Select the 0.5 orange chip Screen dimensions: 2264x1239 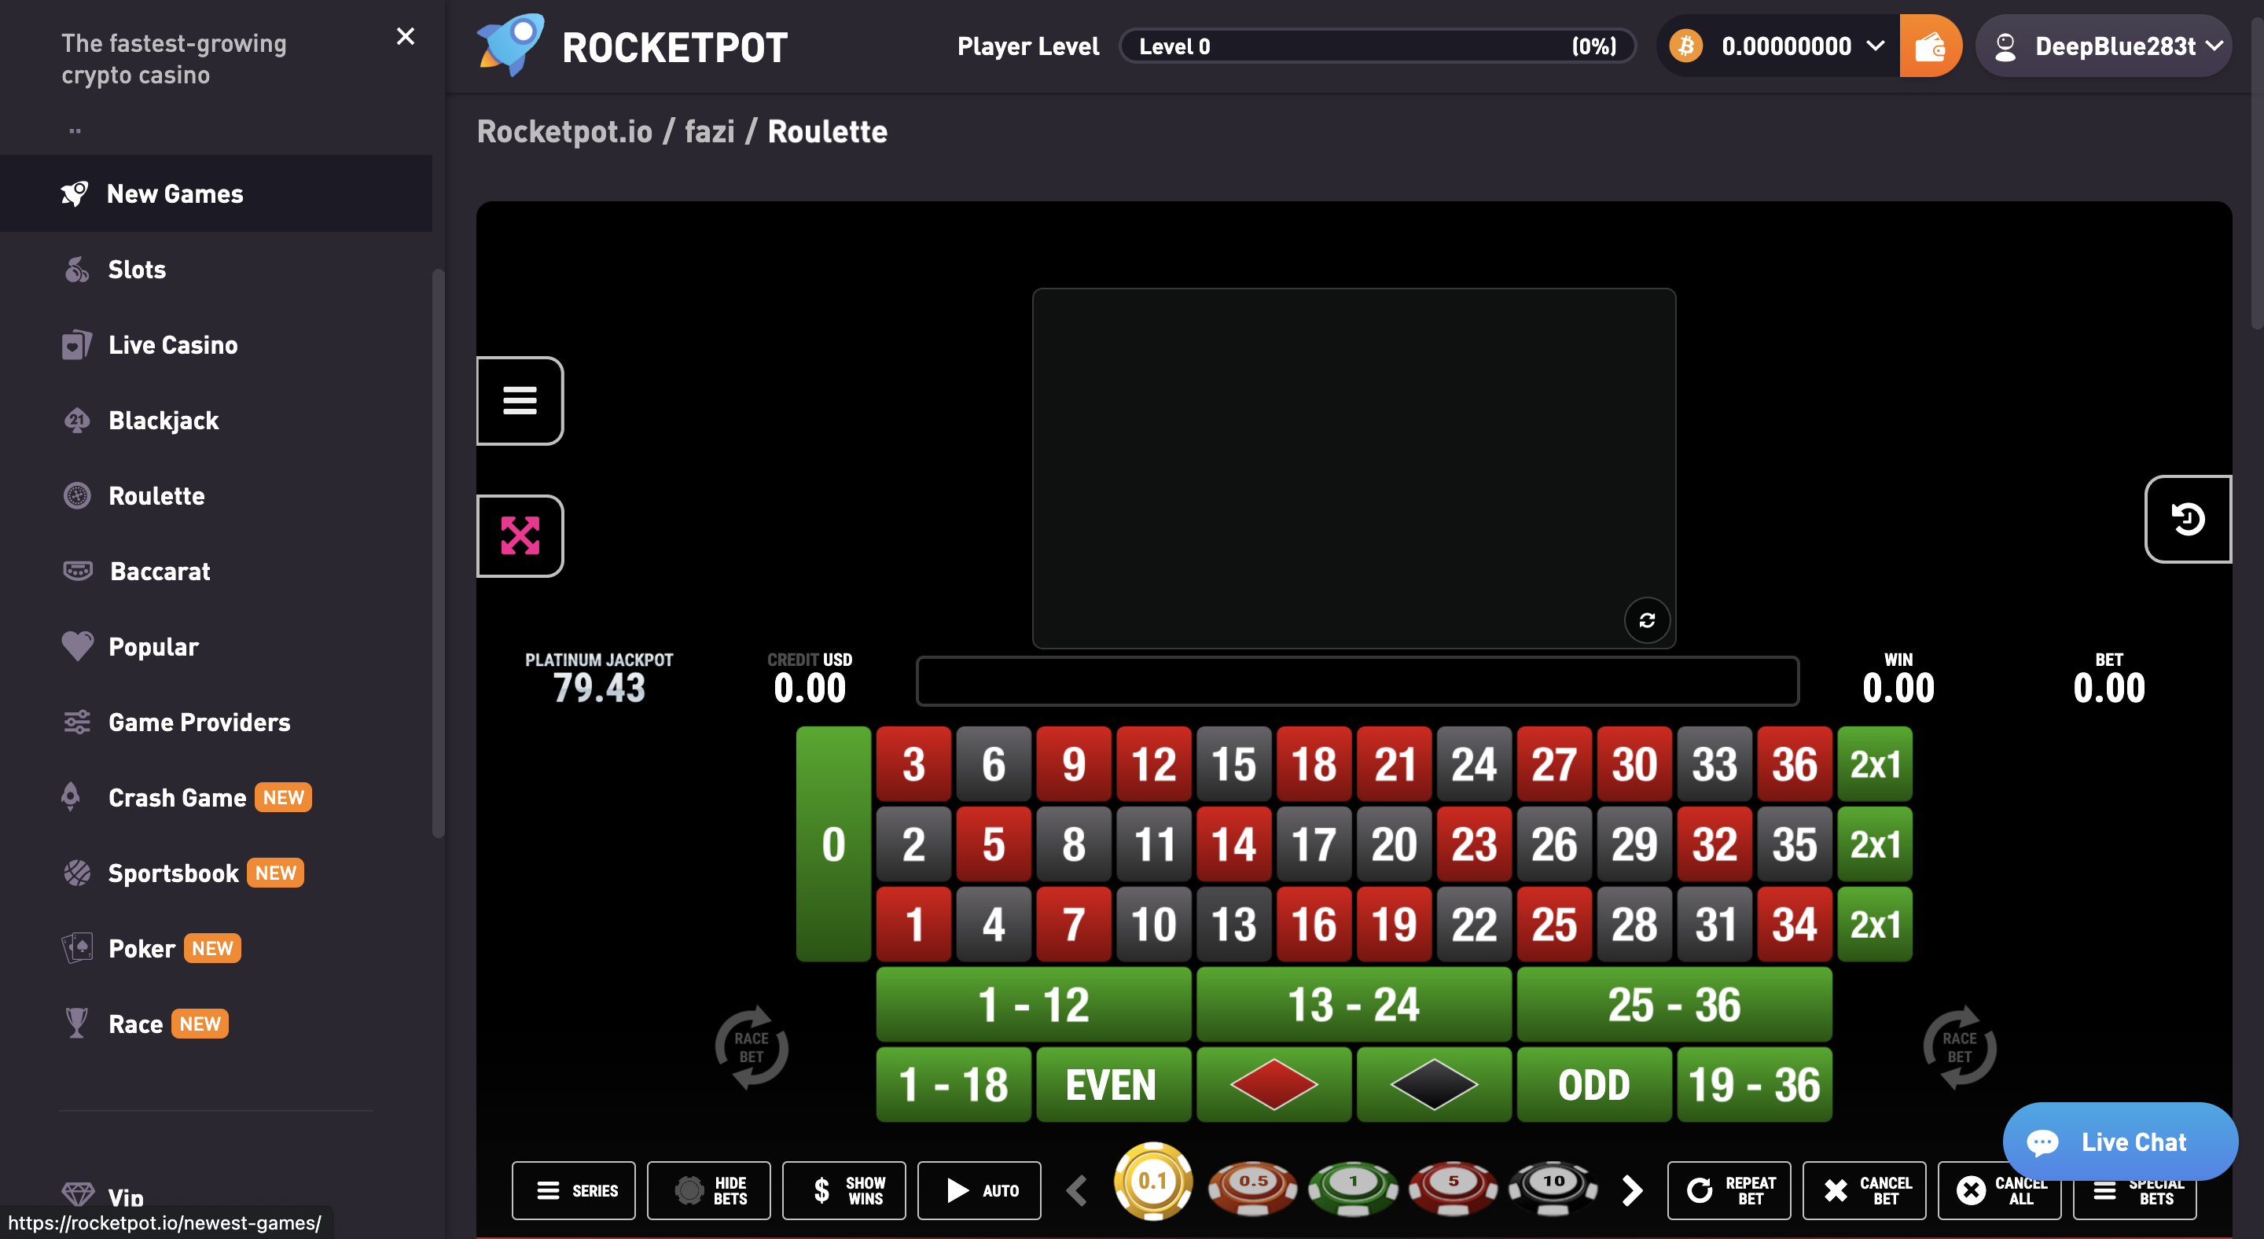(x=1252, y=1189)
